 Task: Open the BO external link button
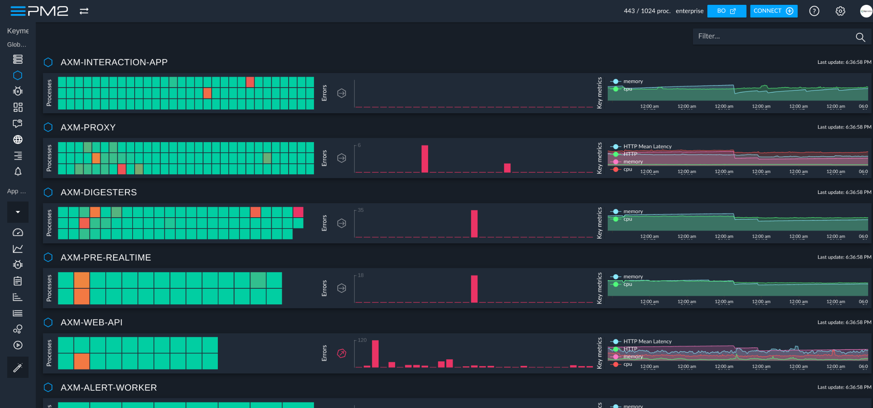(x=726, y=11)
